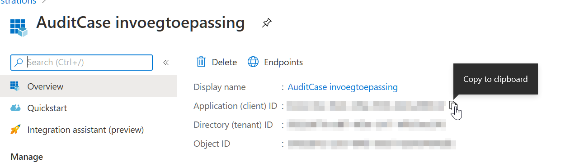Click the Endpoints globe icon
Screen dimensions: 570x162
(x=253, y=62)
